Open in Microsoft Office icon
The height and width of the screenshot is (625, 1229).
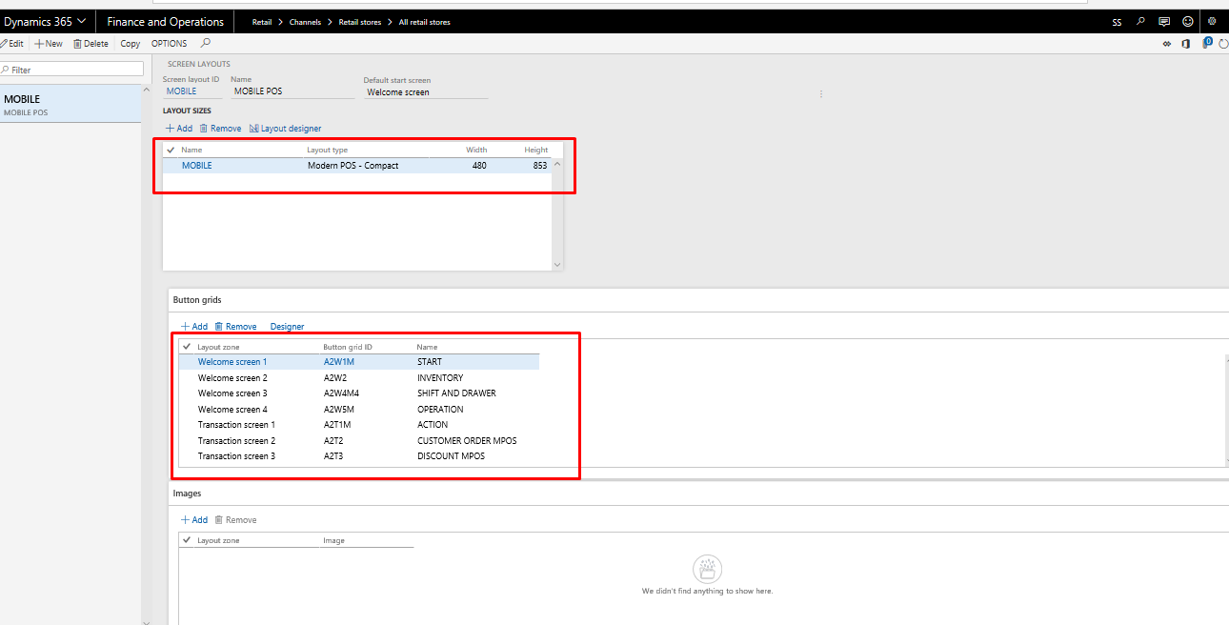click(1186, 44)
